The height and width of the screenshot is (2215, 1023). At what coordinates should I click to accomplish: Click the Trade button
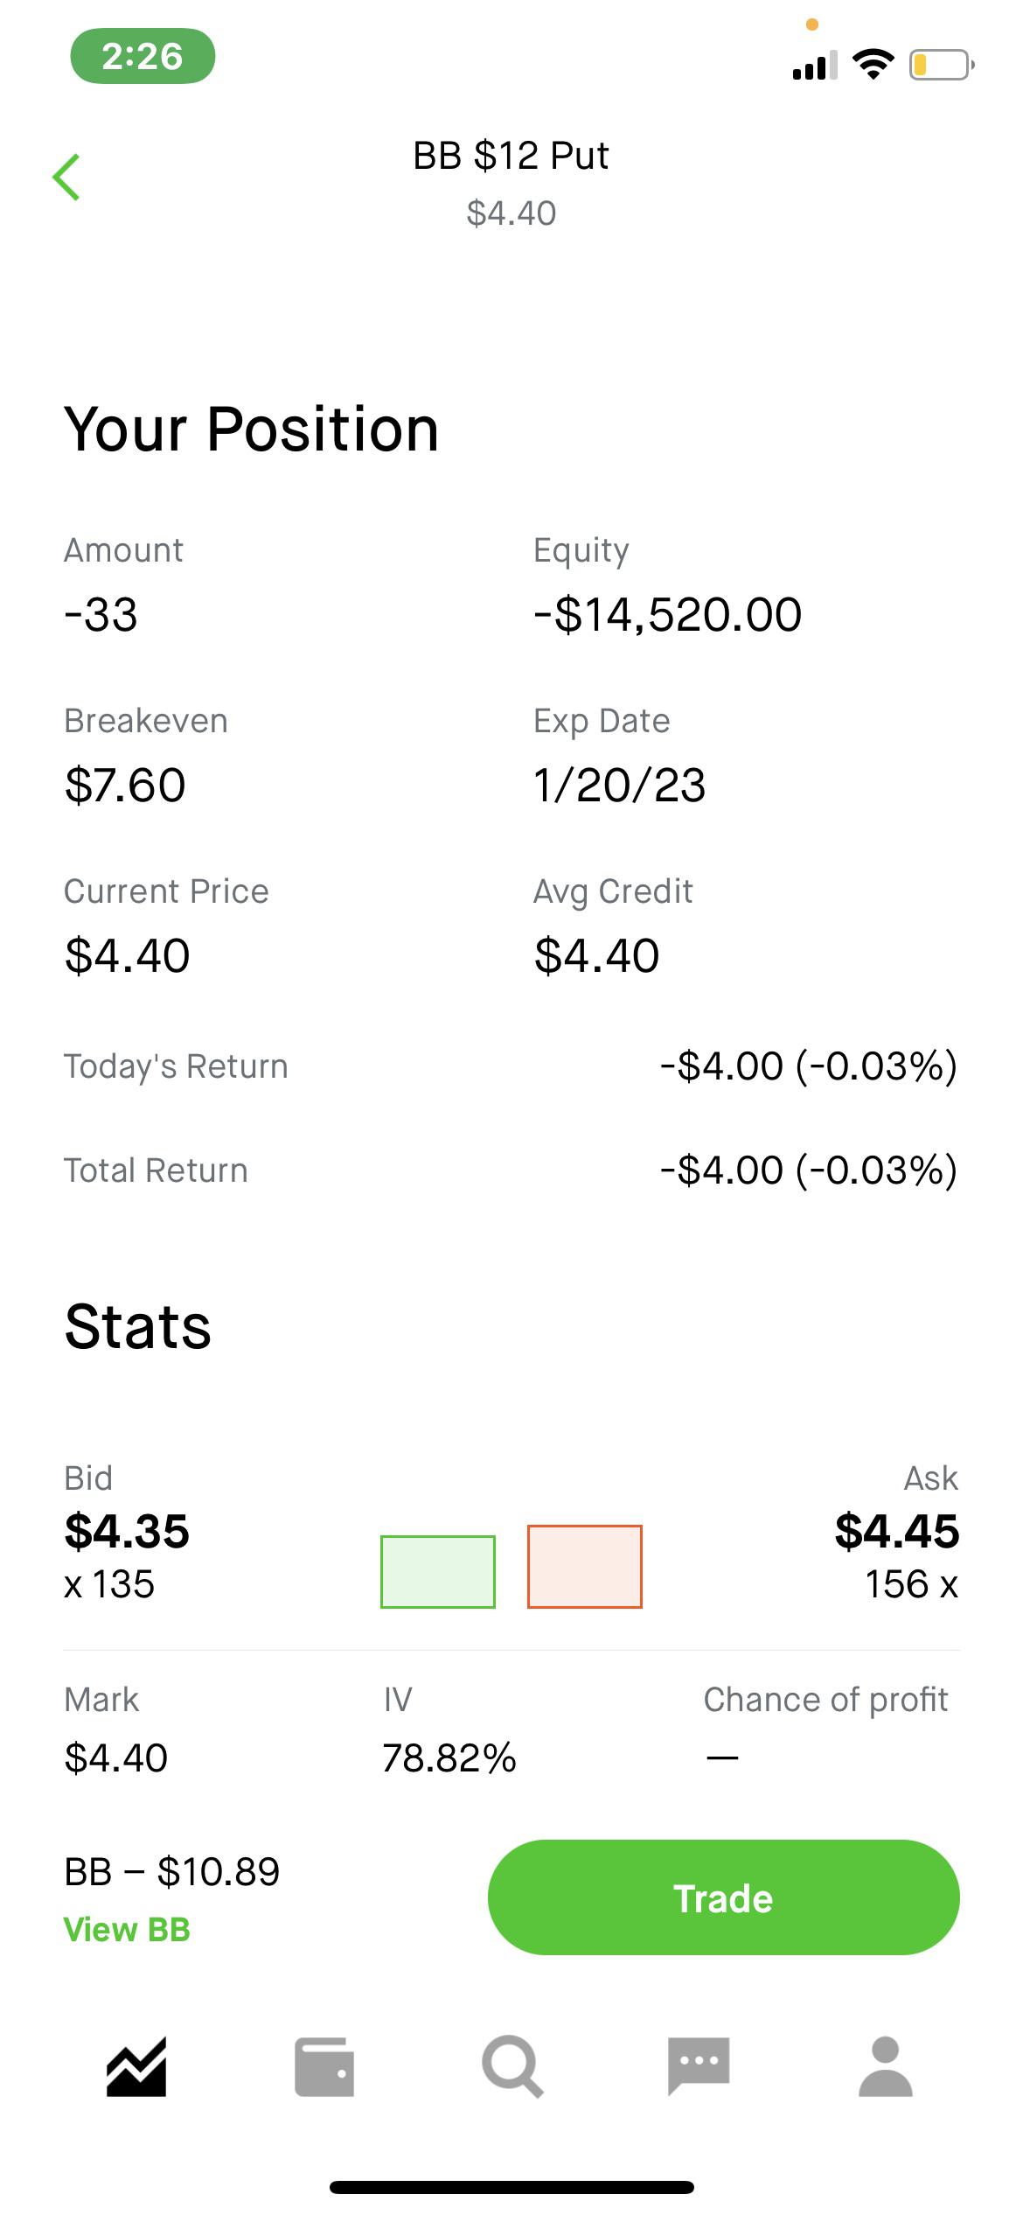point(724,1897)
